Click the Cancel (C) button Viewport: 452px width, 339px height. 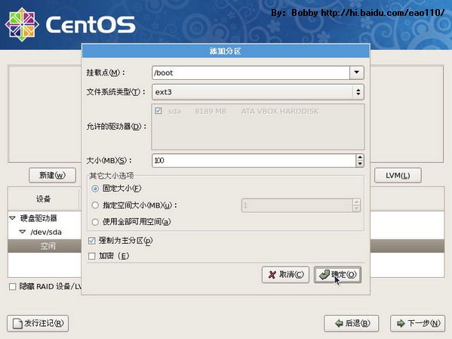click(285, 274)
